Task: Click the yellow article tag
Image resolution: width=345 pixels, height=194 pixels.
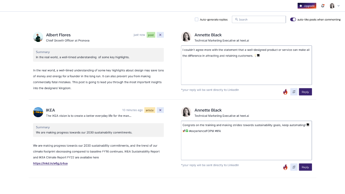Action: point(149,110)
